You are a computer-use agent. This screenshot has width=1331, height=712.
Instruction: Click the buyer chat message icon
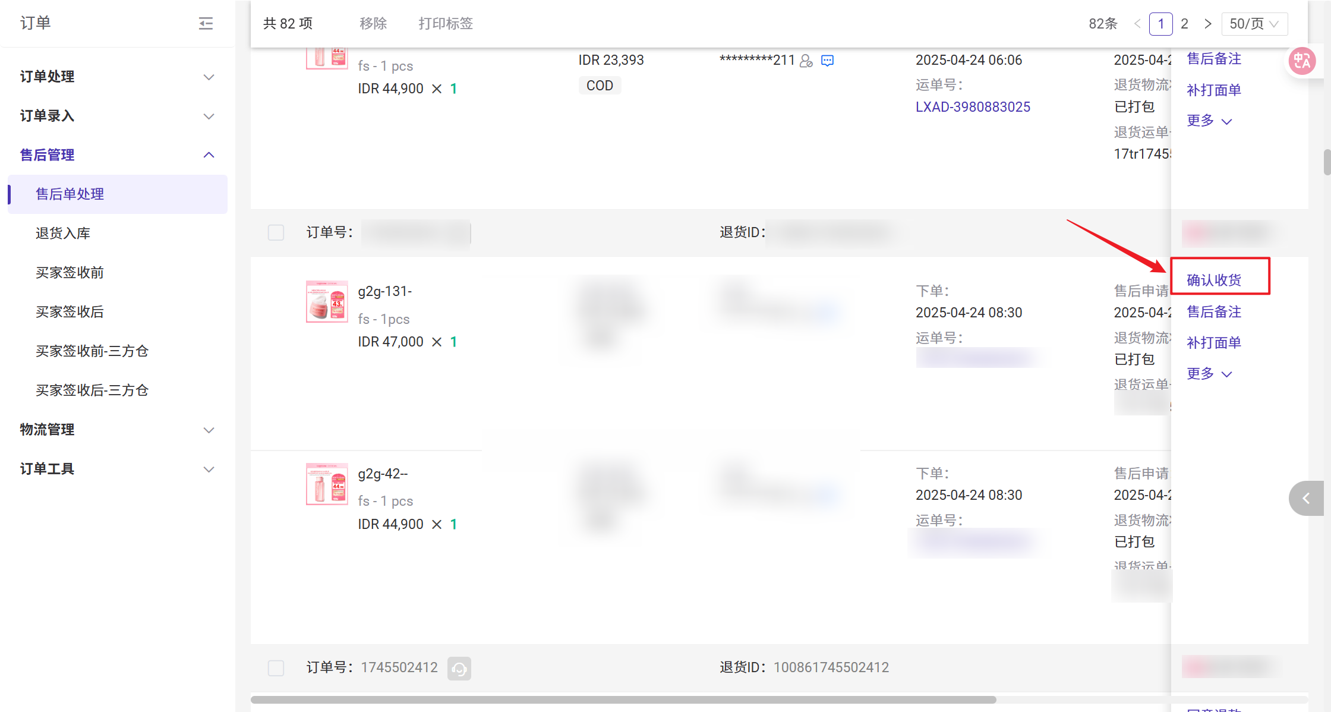[827, 61]
